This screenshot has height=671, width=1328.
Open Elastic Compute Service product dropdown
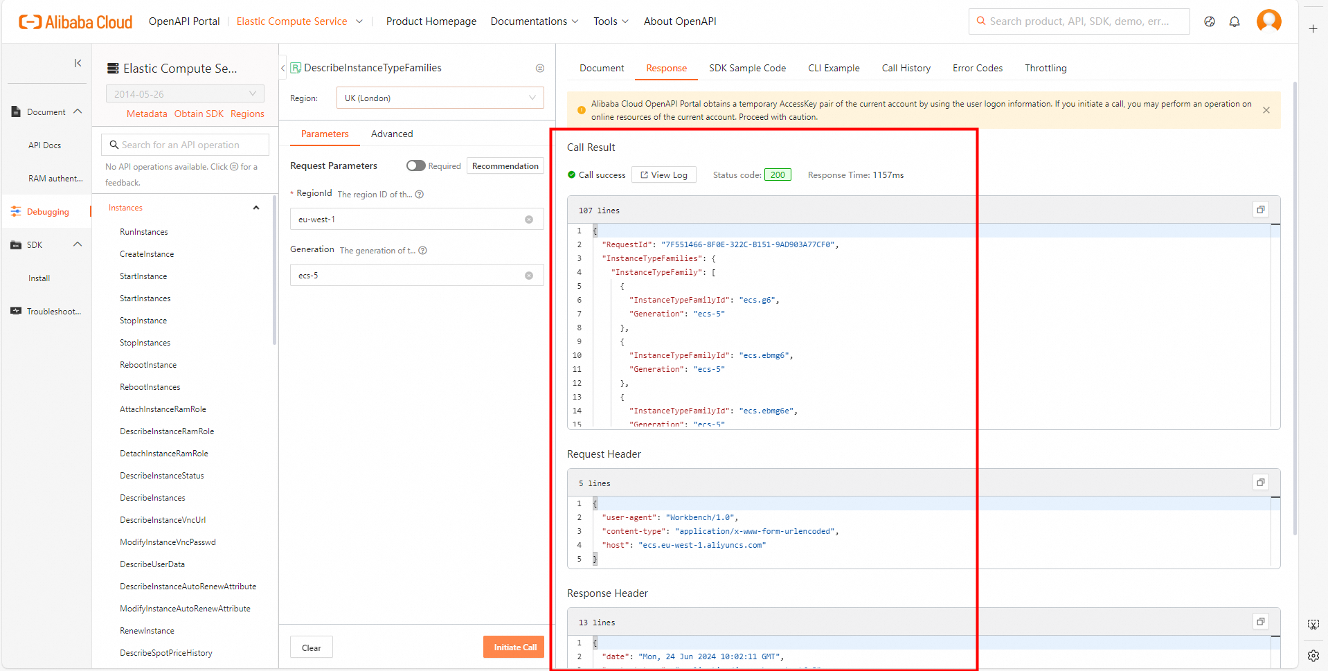tap(299, 21)
